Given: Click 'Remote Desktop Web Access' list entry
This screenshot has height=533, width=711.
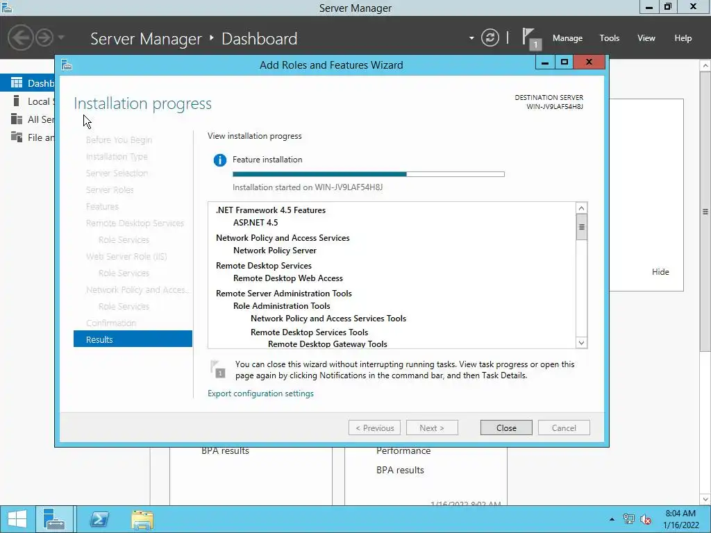Looking at the screenshot, I should click(x=288, y=278).
